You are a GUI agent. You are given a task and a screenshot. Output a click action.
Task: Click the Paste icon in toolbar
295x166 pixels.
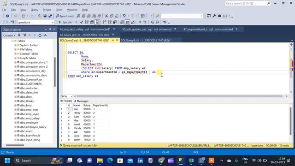tap(117, 16)
